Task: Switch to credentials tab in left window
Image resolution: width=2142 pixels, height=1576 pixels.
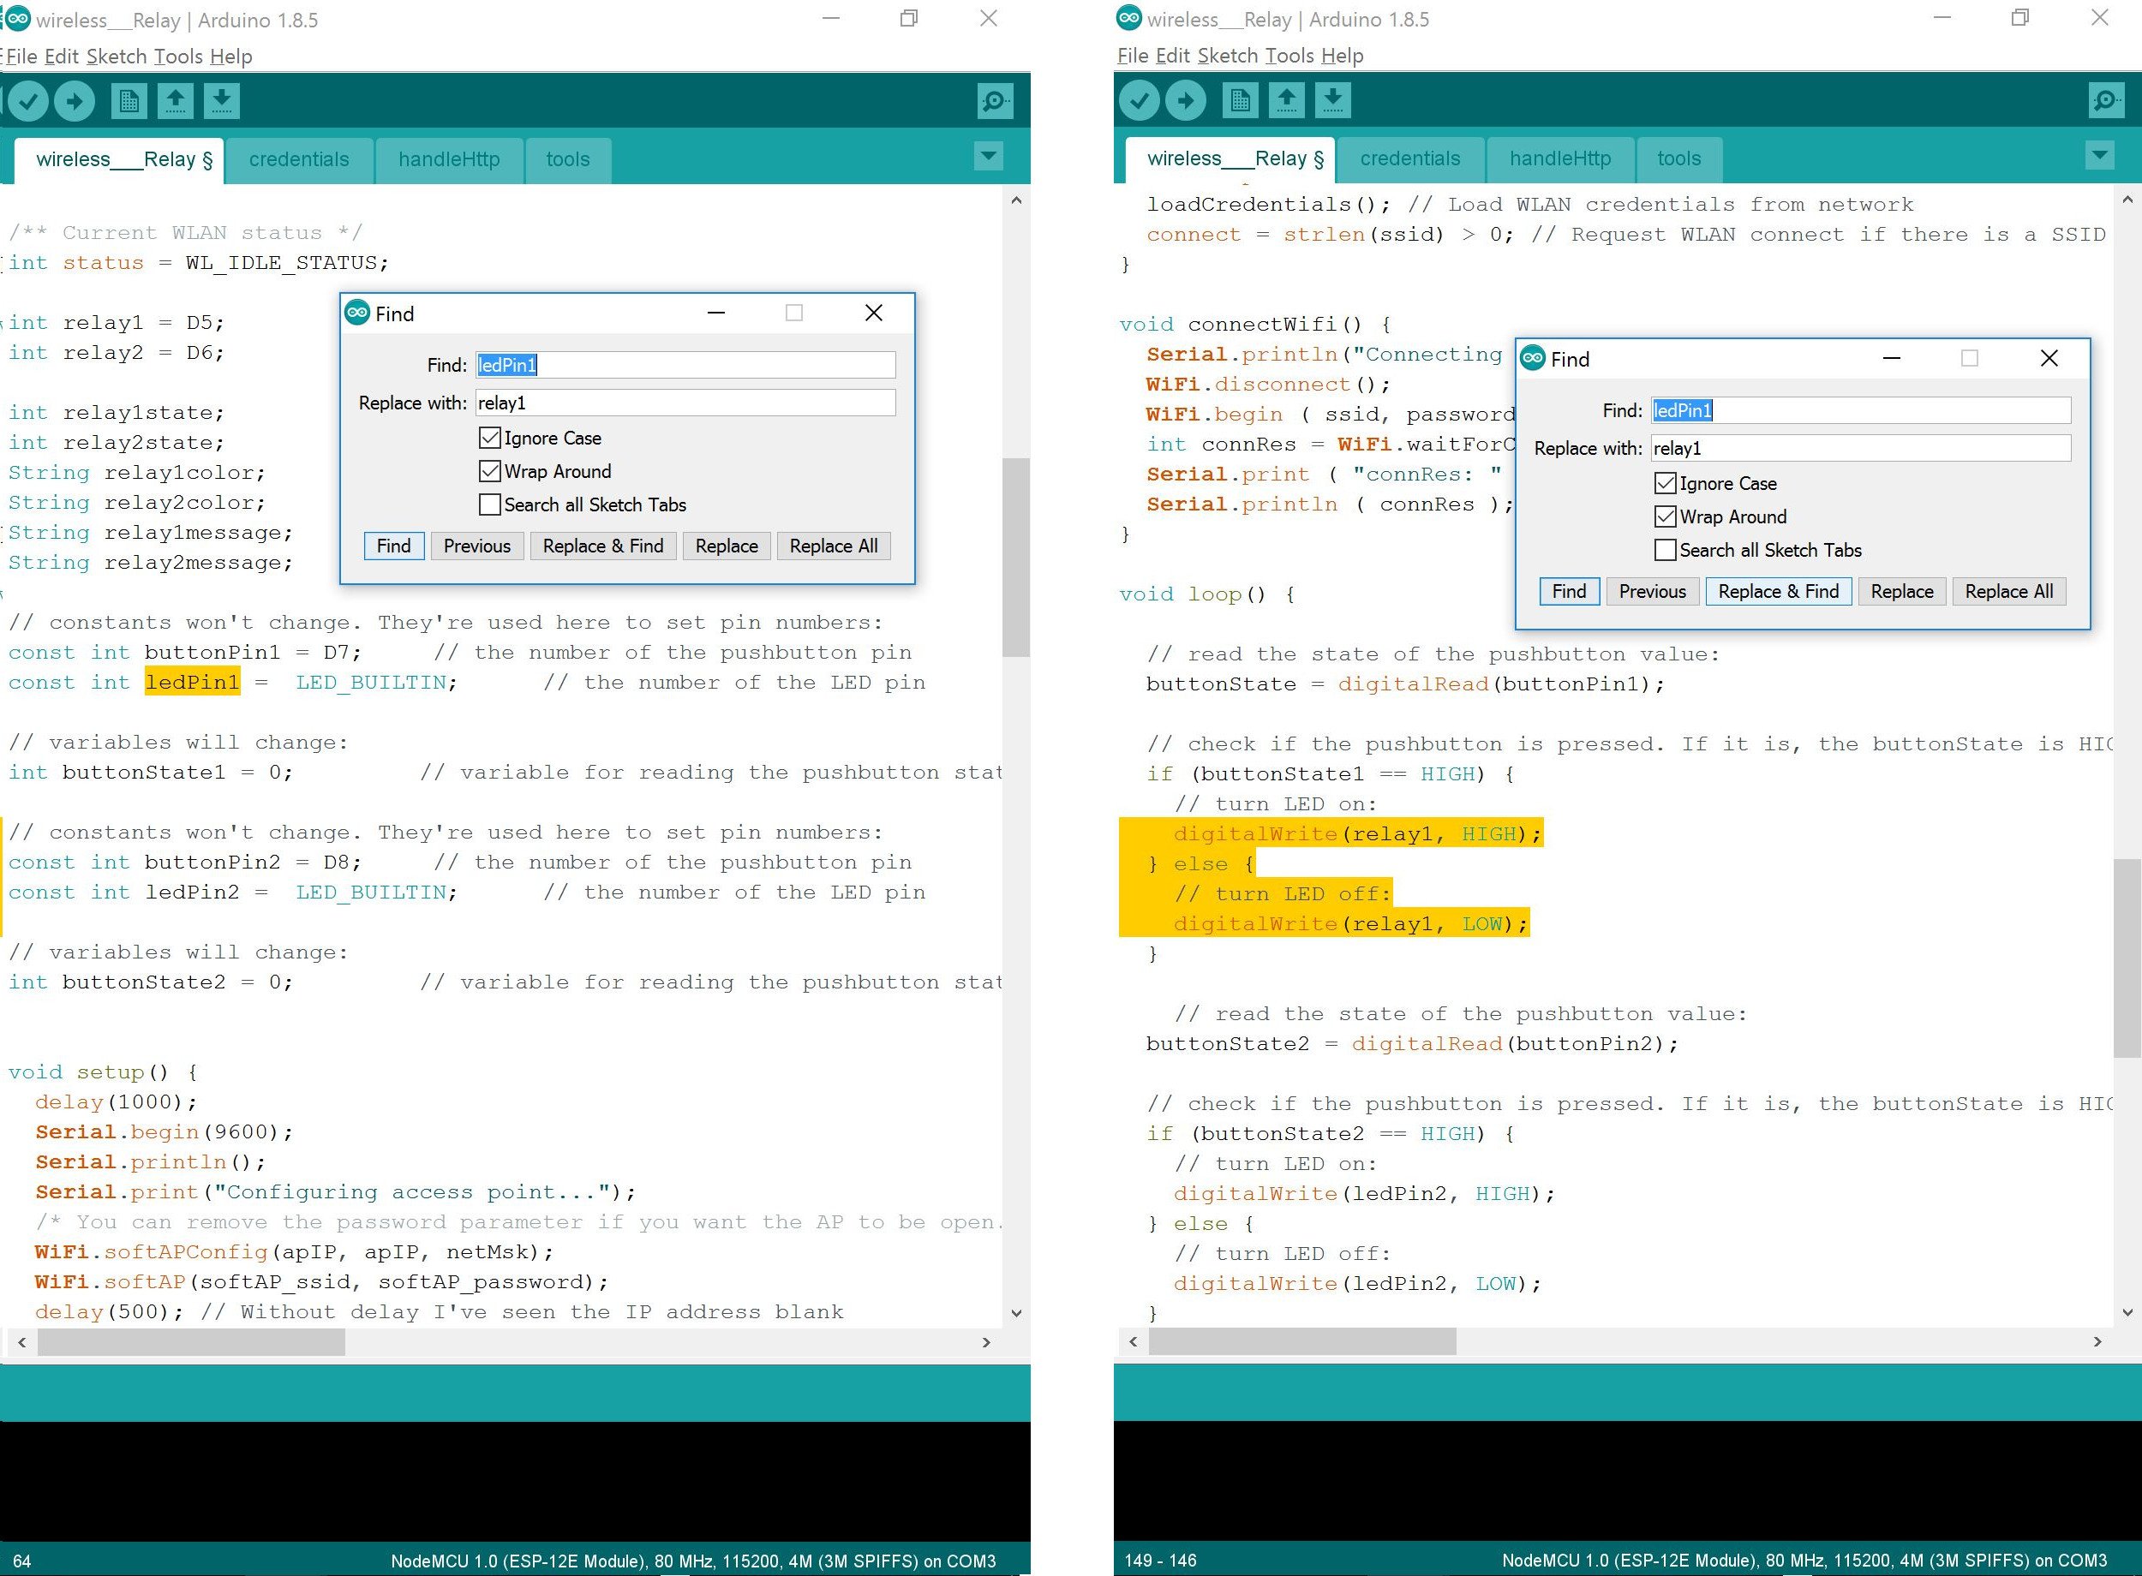Action: pos(299,159)
